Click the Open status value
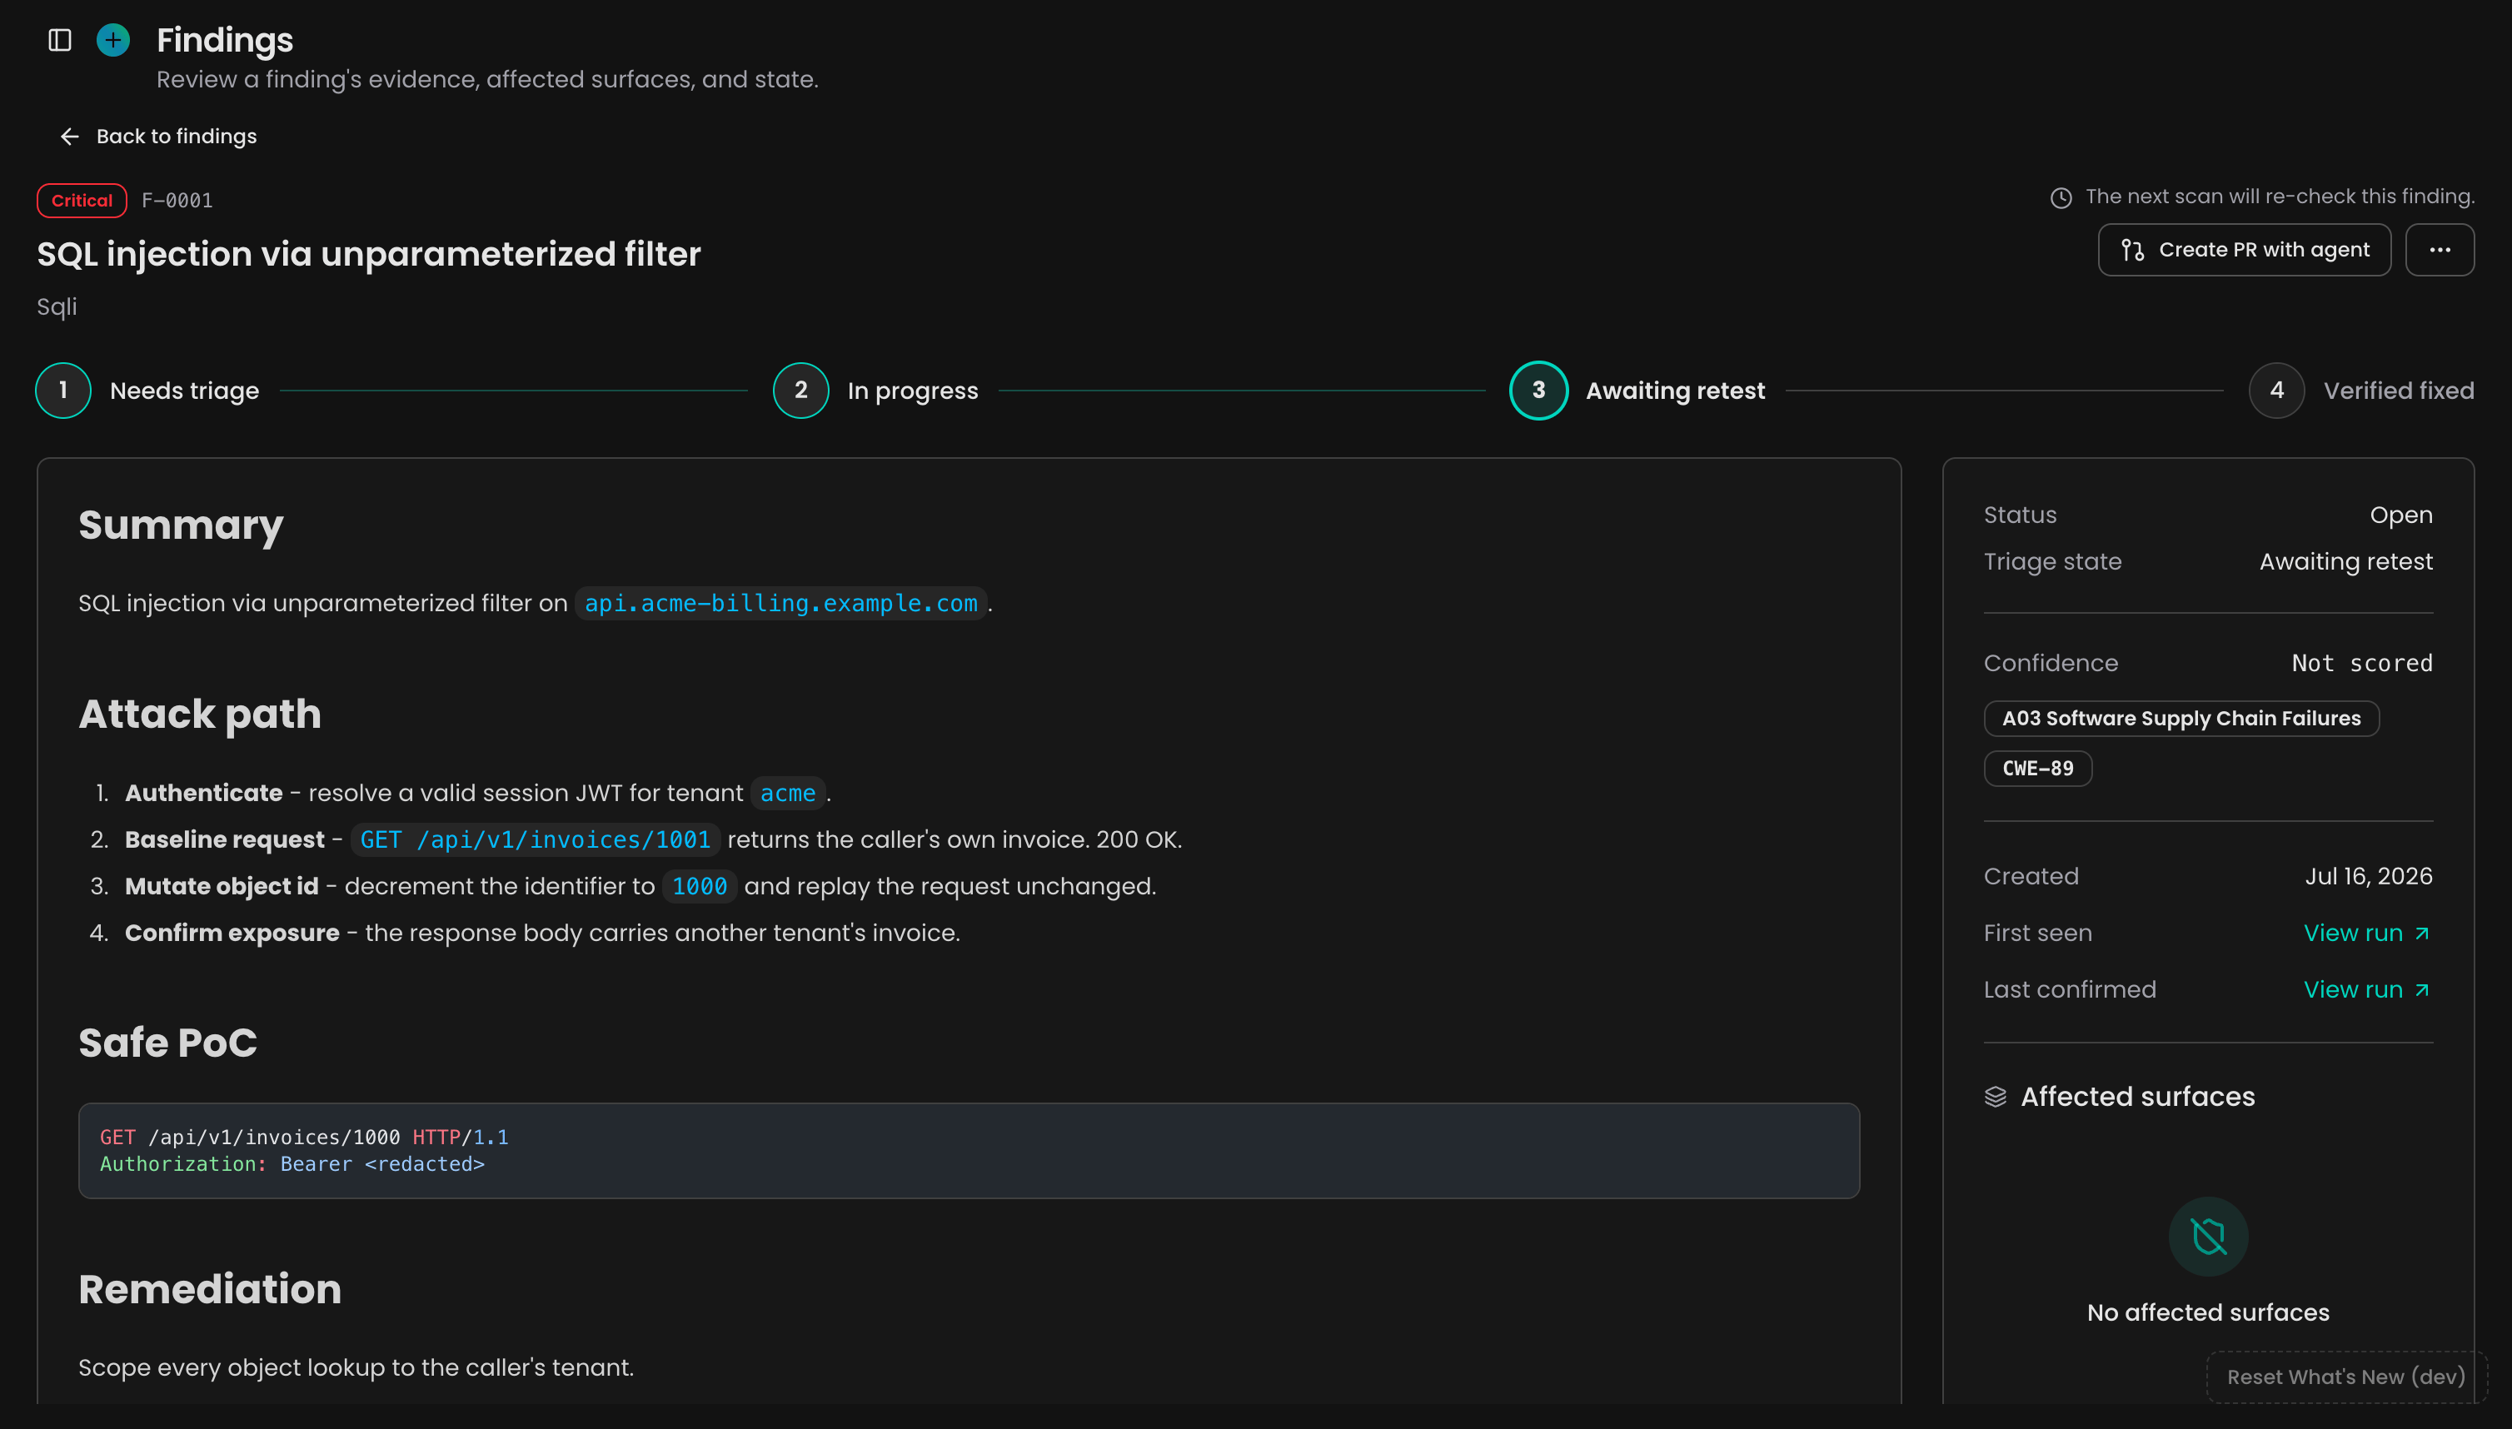Viewport: 2512px width, 1429px height. [2401, 515]
